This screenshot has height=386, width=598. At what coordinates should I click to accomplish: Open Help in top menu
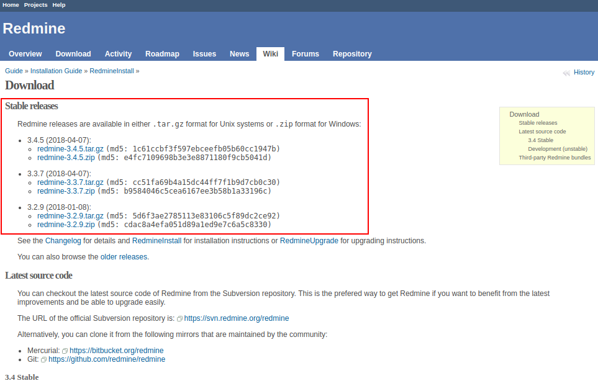tap(59, 5)
